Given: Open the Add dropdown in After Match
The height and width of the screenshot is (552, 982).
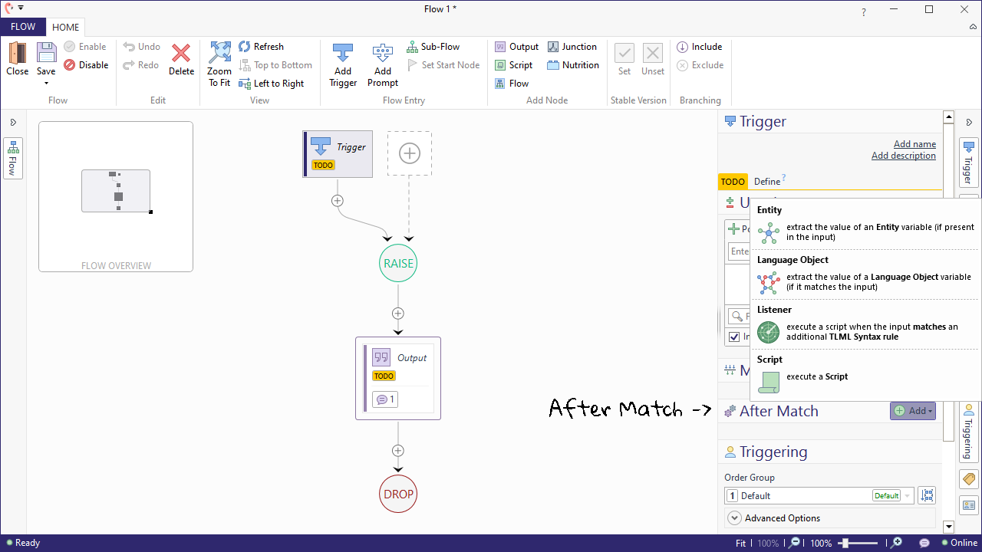Looking at the screenshot, I should pos(912,411).
